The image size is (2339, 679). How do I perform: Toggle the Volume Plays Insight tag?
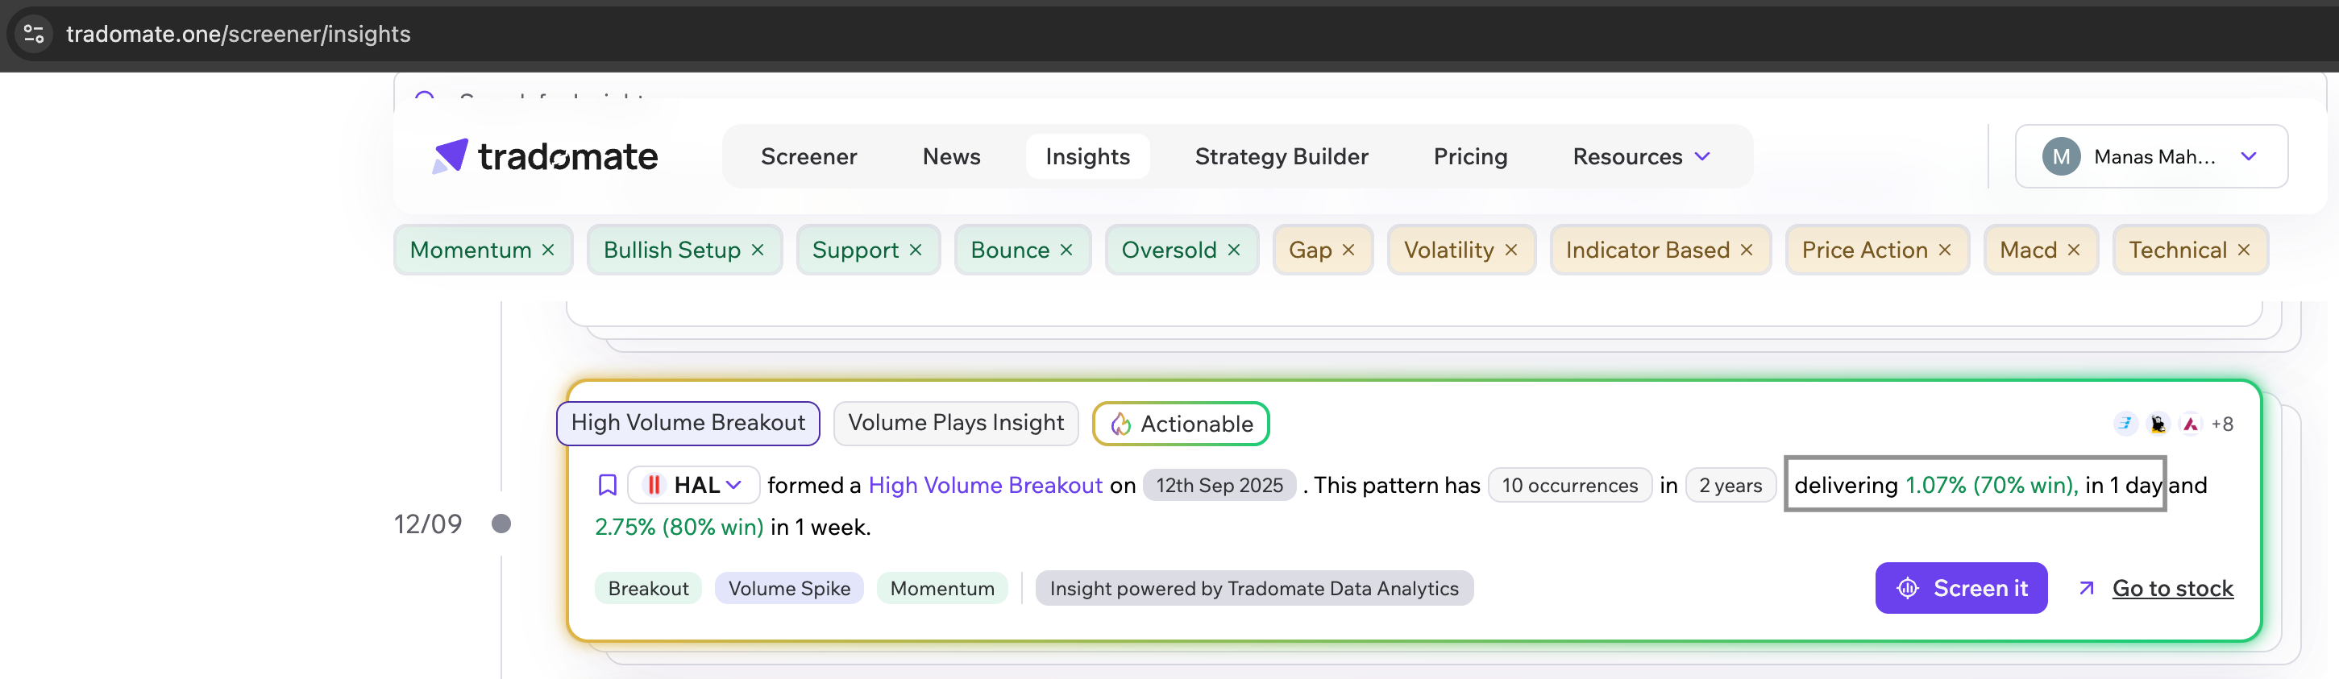click(955, 423)
